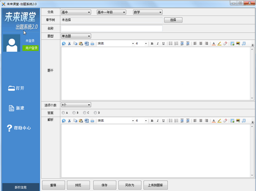Select answer option A
This screenshot has width=256, height=191.
(x=63, y=113)
